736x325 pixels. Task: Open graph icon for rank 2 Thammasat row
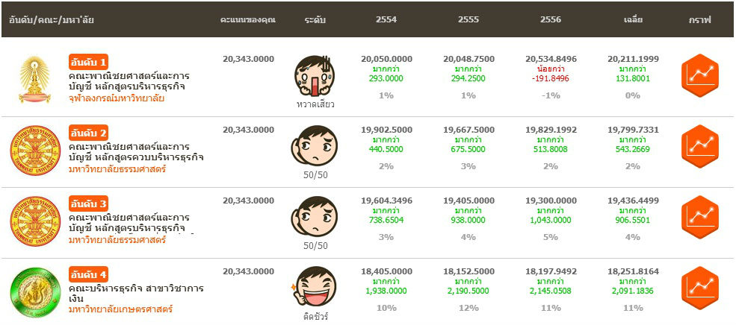pyautogui.click(x=699, y=145)
